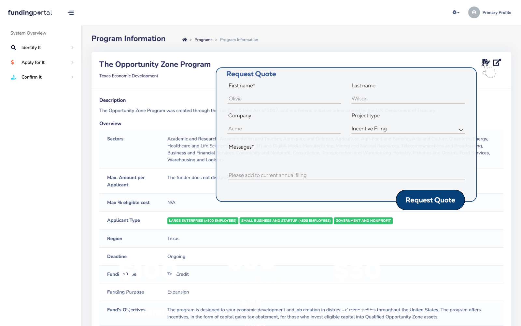Expand the Identify It section chevron
Screen dimensions: 521x326
(x=72, y=47)
